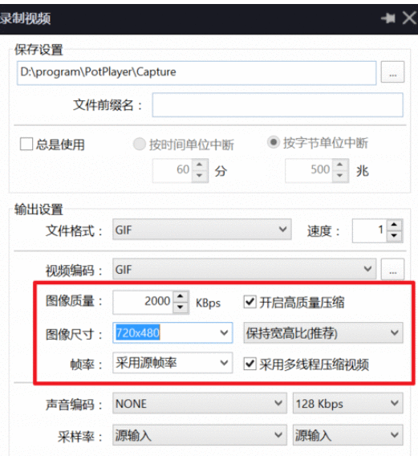Click the 速度 value field showing 1
Viewport: 418px width, 456px height.
point(370,230)
